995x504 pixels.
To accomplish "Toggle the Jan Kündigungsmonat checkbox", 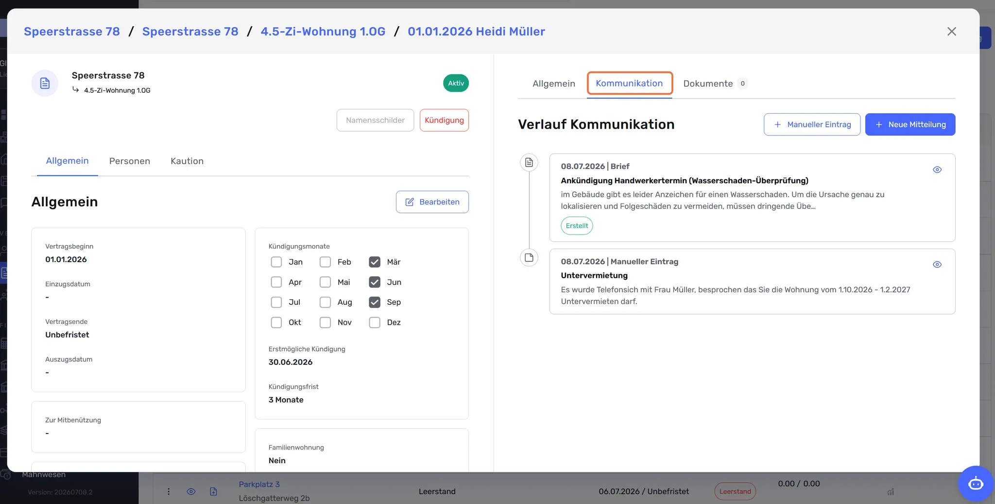I will click(x=276, y=262).
